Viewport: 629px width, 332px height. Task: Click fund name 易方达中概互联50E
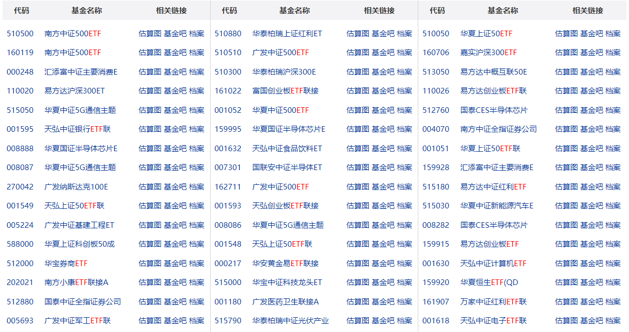click(494, 72)
